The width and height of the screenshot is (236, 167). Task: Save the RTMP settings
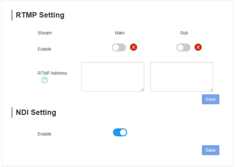[x=211, y=99]
